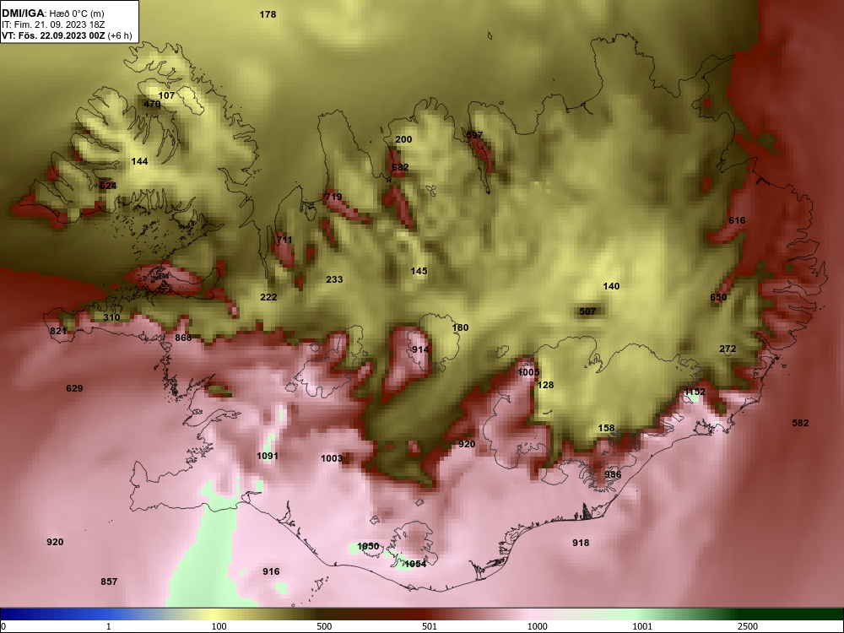Click the map value 178

[268, 14]
